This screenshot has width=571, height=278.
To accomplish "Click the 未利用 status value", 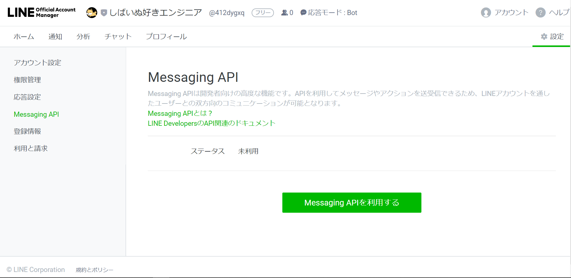I will tap(248, 151).
